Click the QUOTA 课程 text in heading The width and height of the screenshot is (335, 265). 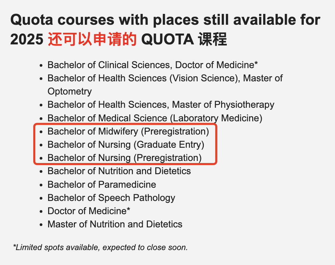184,39
